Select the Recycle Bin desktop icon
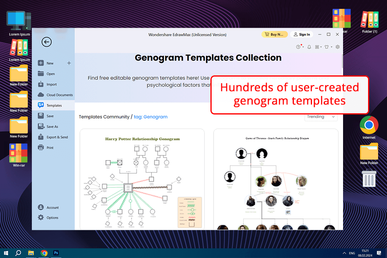 (x=369, y=178)
